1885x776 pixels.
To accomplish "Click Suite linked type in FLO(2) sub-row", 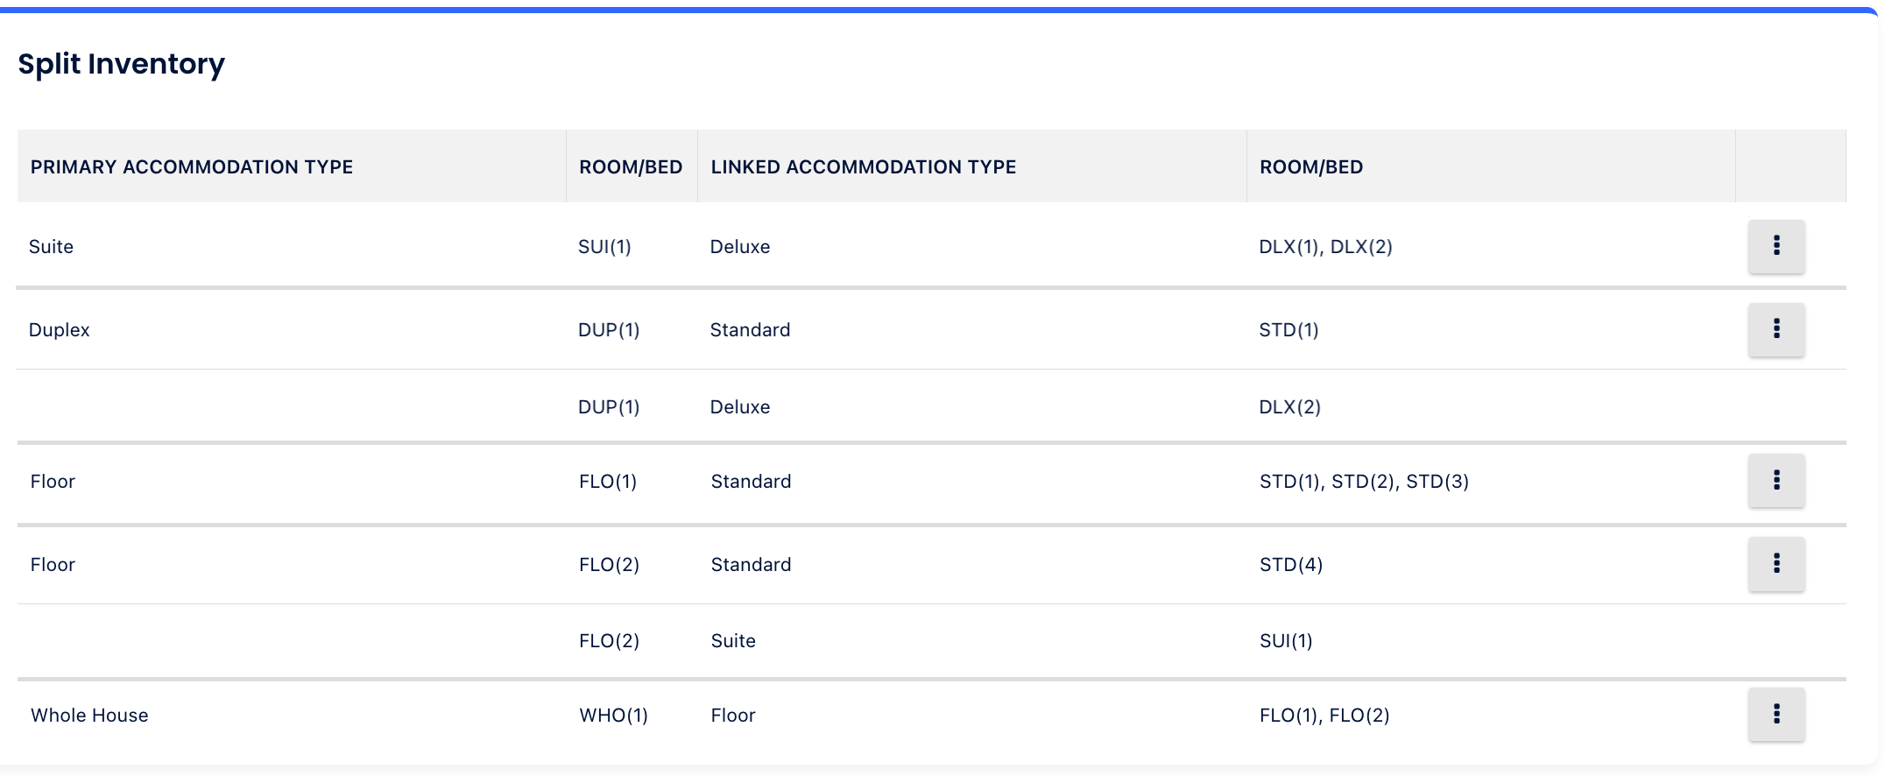I will coord(733,641).
